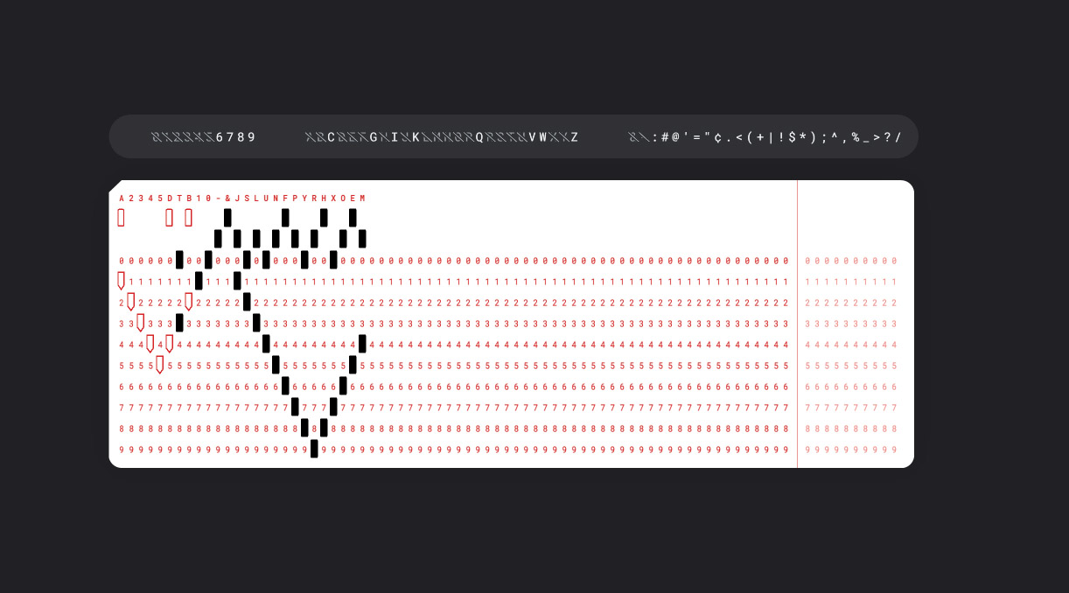Click the red top-row punch under column A
This screenshot has height=593, width=1069.
pos(122,218)
